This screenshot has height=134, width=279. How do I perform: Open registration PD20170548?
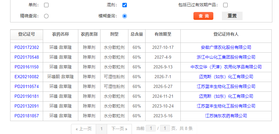click(27, 57)
